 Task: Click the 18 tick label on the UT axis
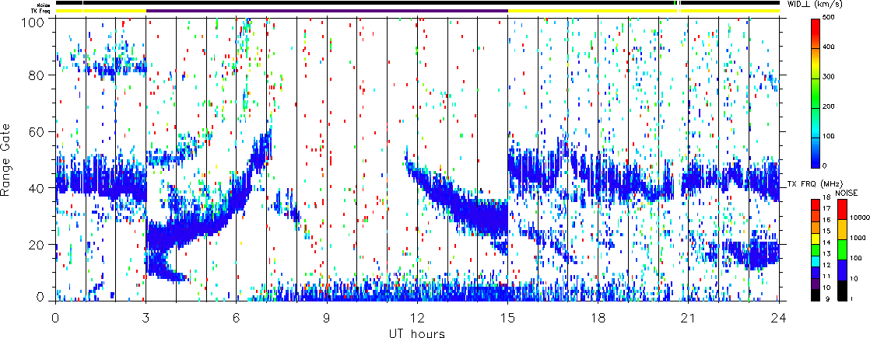598,317
